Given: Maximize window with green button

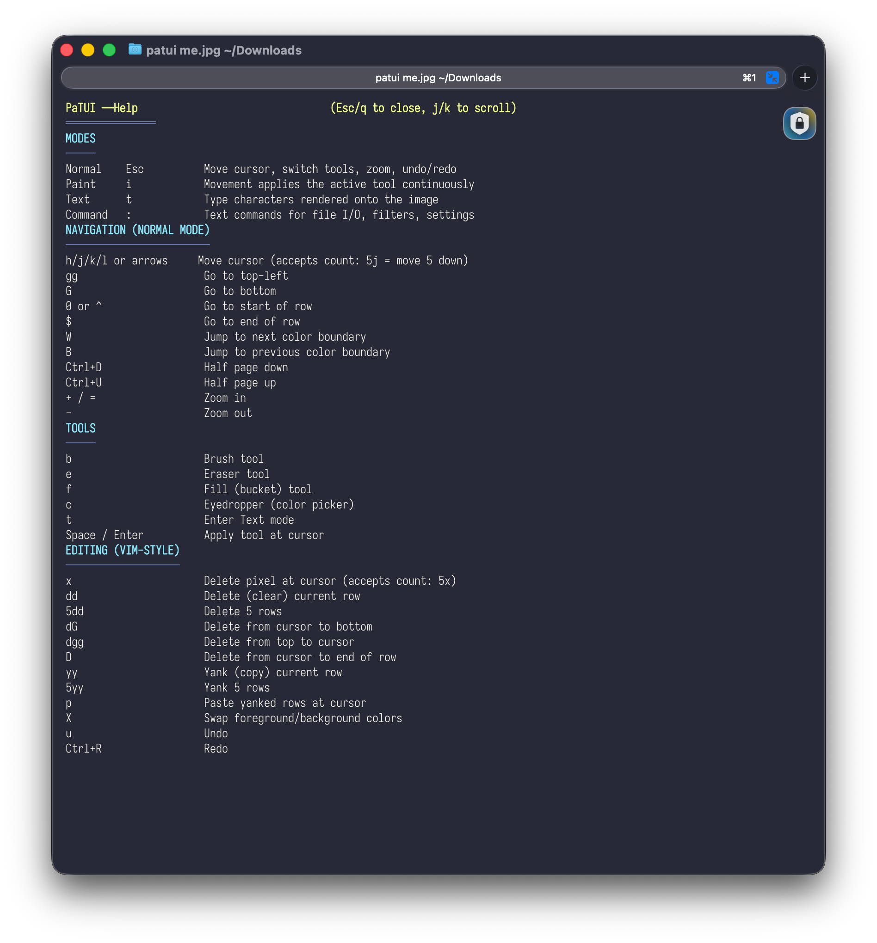Looking at the screenshot, I should tap(109, 50).
